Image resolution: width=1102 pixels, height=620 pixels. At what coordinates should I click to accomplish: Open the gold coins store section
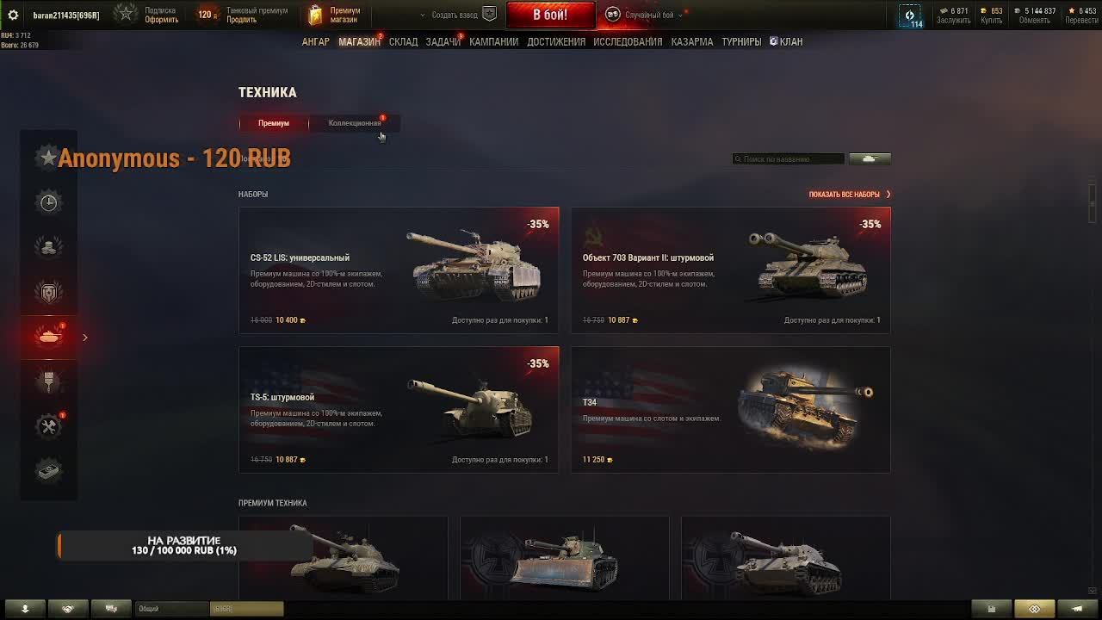point(49,247)
